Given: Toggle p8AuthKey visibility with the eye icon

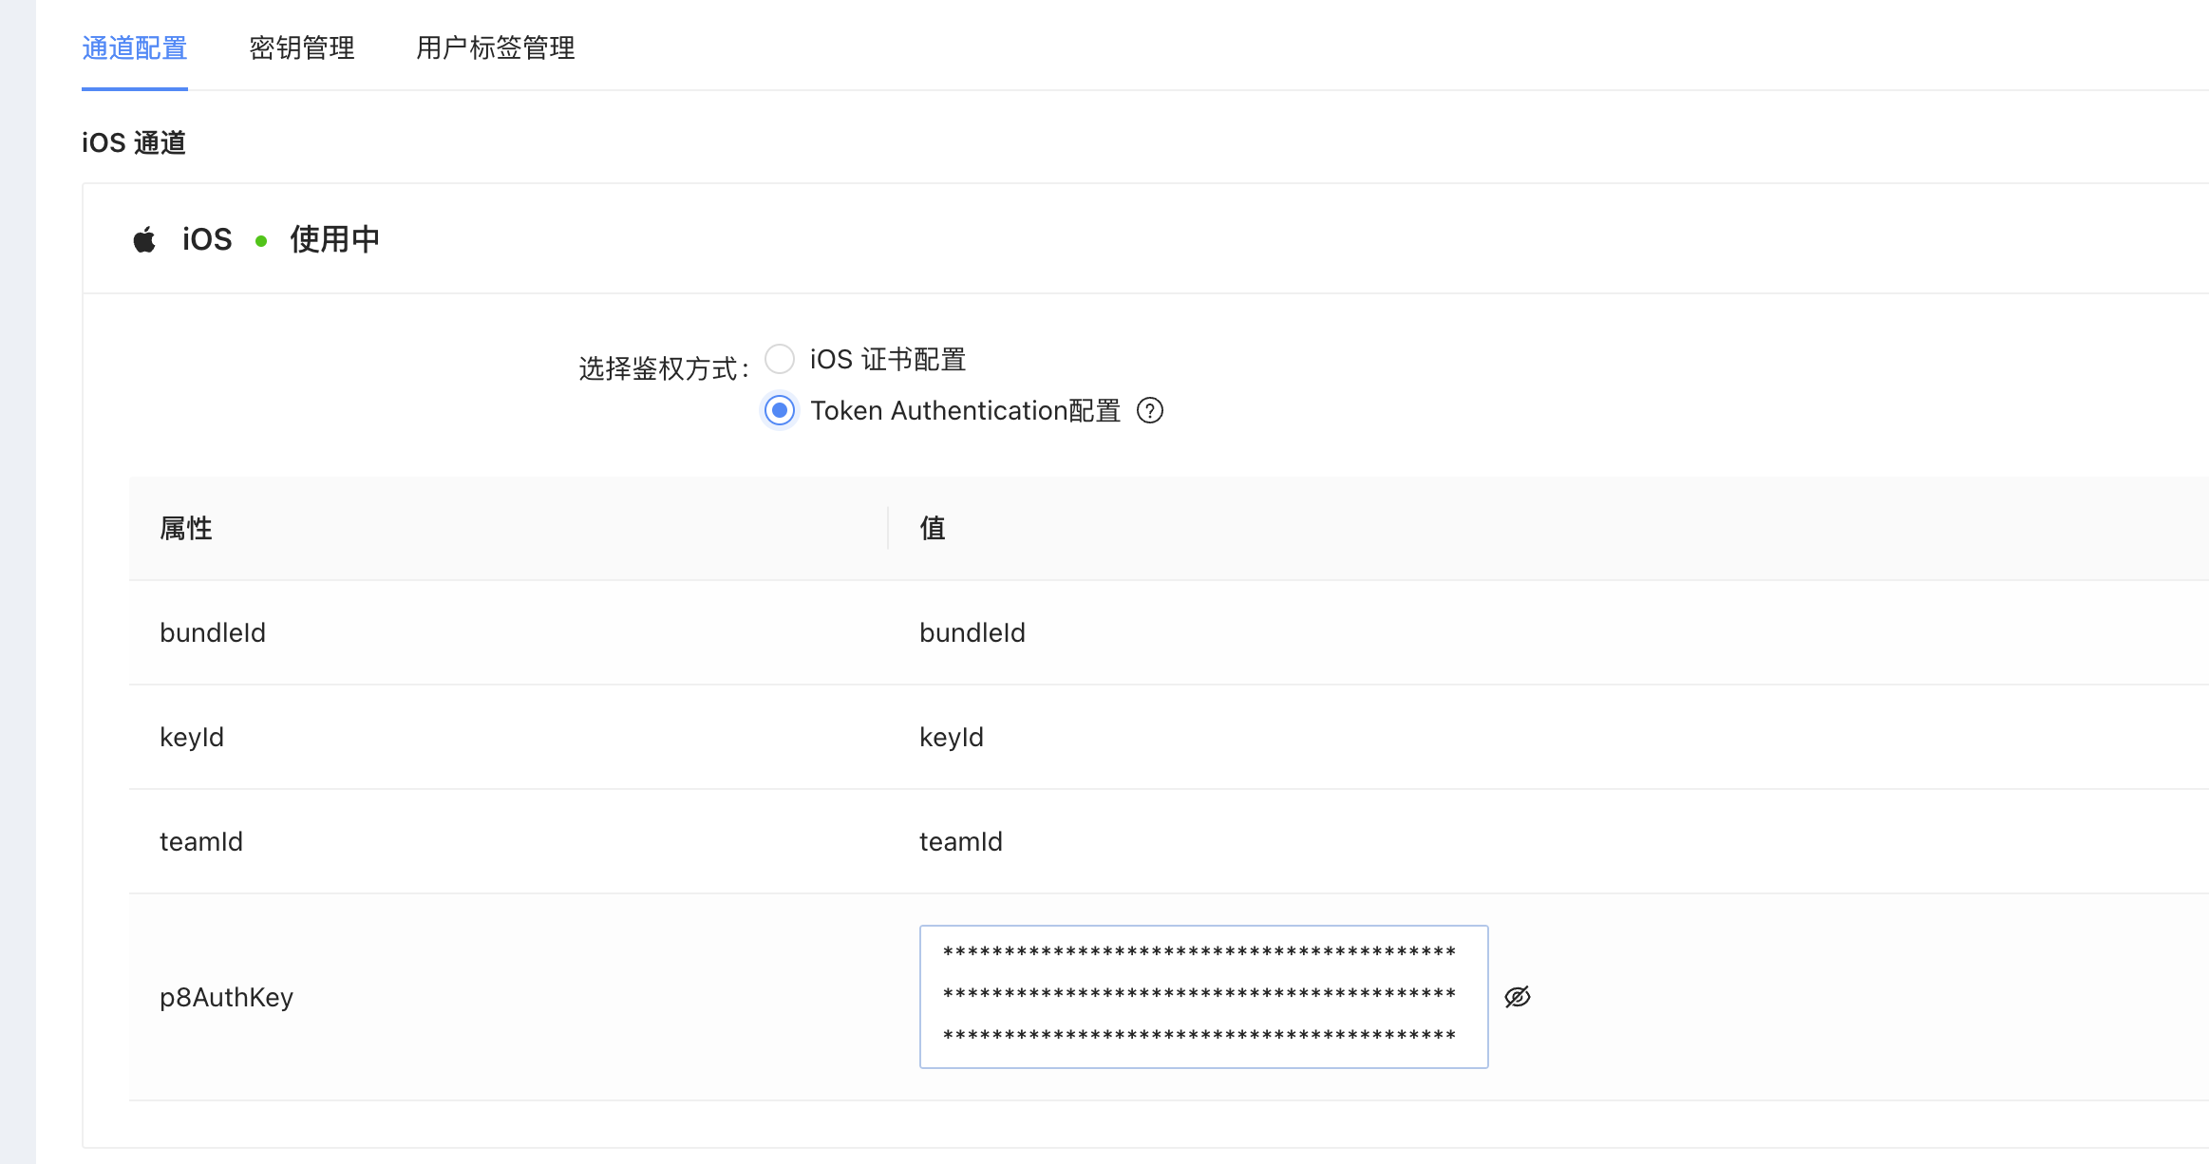Looking at the screenshot, I should tap(1518, 997).
